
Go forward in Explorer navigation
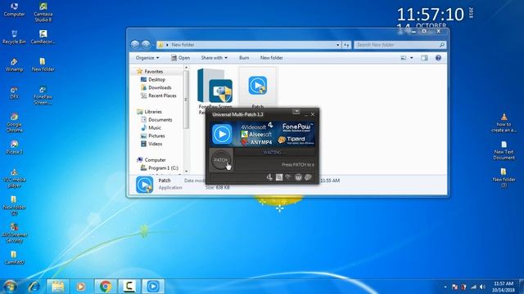[x=146, y=45]
